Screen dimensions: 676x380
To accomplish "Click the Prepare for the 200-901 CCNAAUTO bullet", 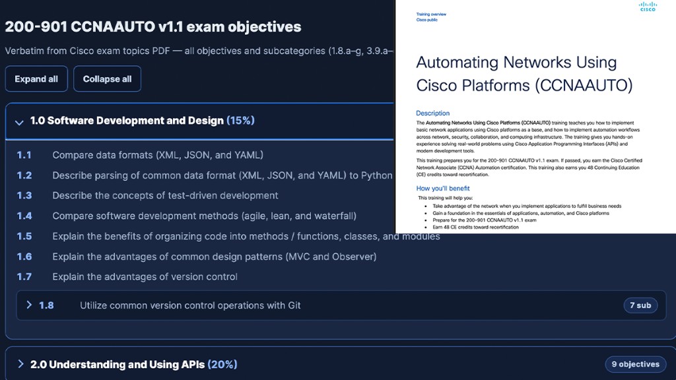I will (484, 220).
